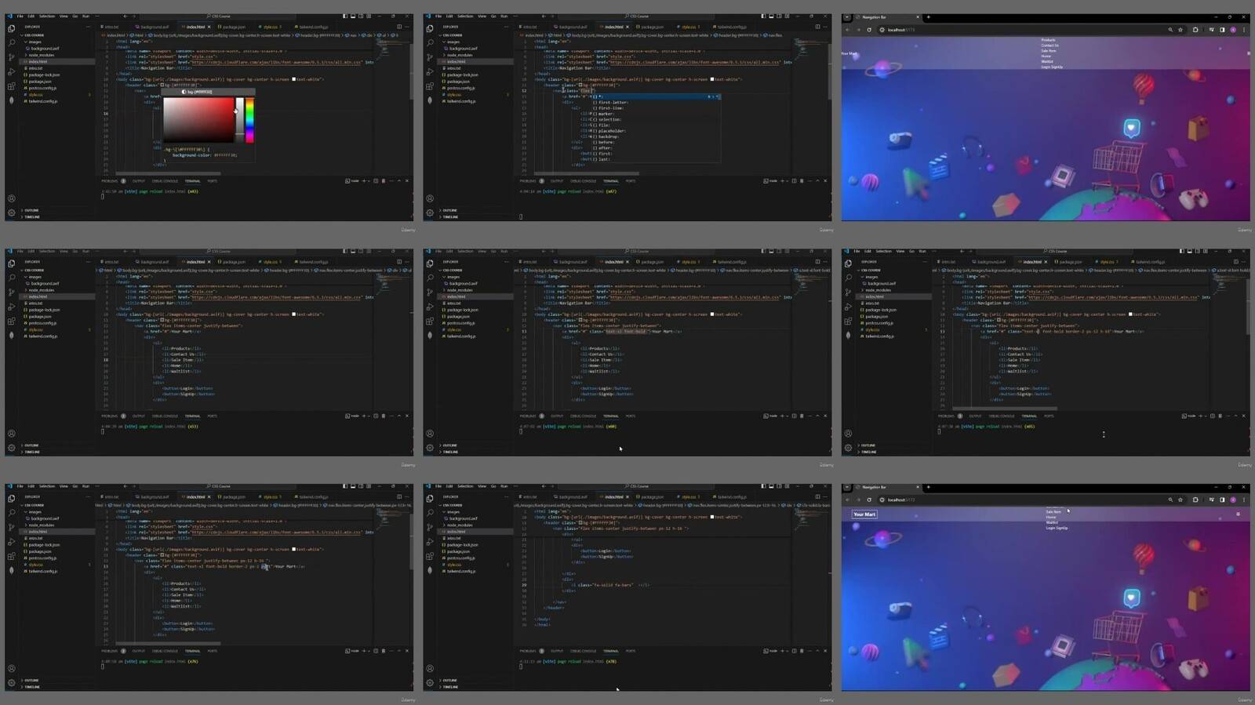Click CSS Course command center in color-picker frame
The height and width of the screenshot is (705, 1255).
pyautogui.click(x=220, y=16)
